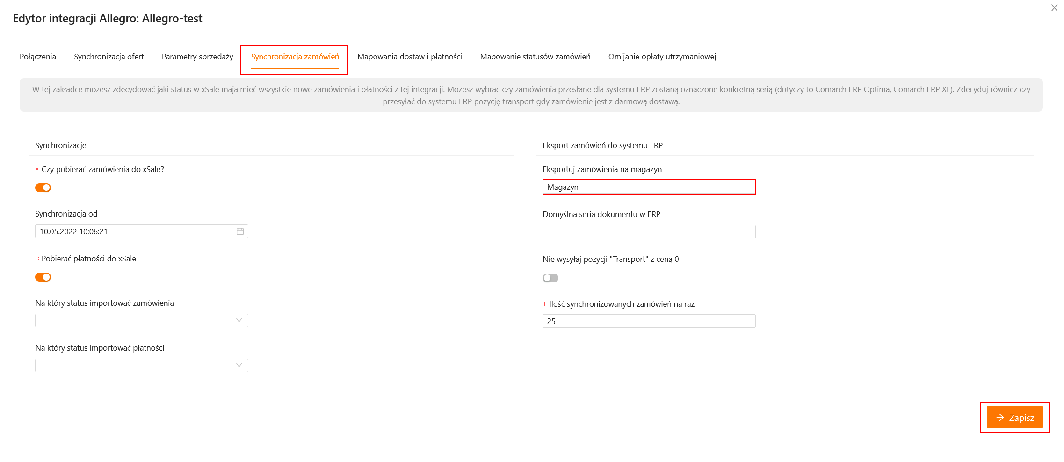Select the Synchronizacja zamówień tab
1064x462 pixels.
pyautogui.click(x=295, y=57)
